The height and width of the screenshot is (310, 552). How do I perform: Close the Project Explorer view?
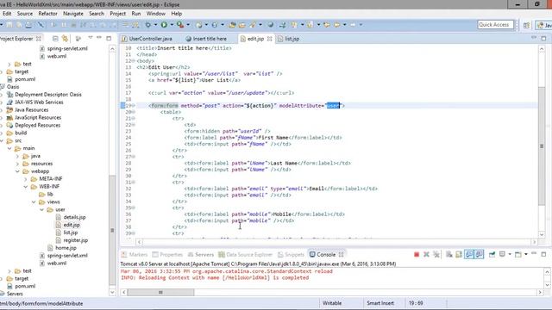pyautogui.click(x=38, y=39)
